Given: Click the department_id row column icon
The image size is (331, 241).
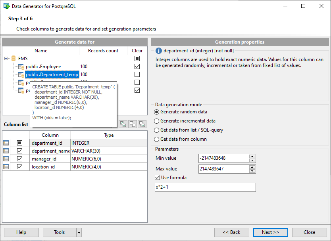Looking at the screenshot, I should [6, 143].
